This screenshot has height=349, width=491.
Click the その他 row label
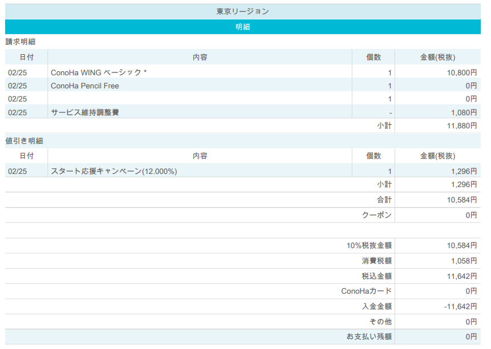pyautogui.click(x=380, y=322)
